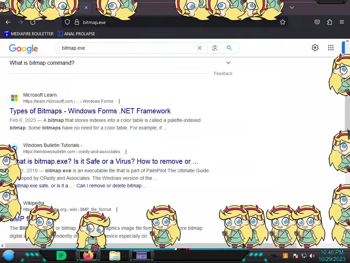The height and width of the screenshot is (263, 350).
Task: Open more options for Wikipedia result
Action: coord(117,210)
